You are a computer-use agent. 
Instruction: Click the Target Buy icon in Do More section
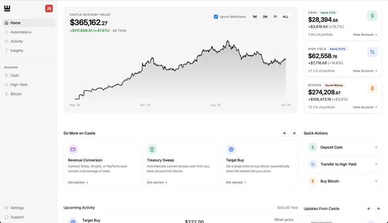click(x=231, y=149)
